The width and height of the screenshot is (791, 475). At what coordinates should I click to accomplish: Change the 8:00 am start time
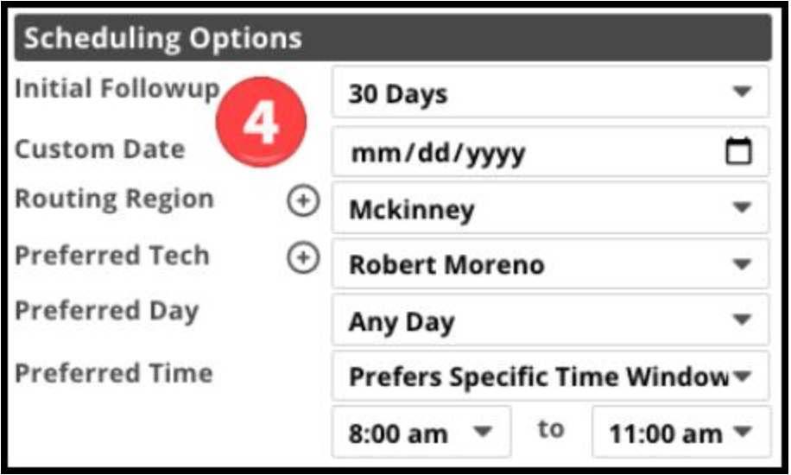421,432
